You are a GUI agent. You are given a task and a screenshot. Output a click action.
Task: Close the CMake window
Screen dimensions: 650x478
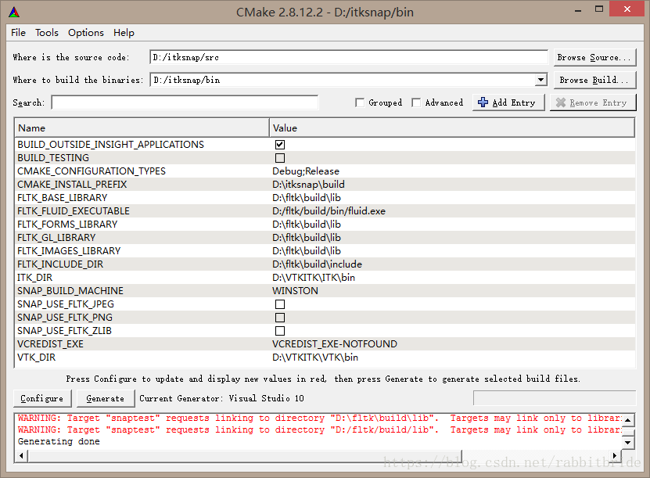[x=627, y=9]
